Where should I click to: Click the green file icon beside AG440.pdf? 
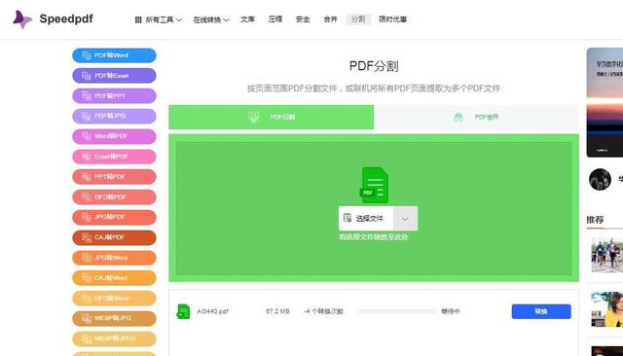pyautogui.click(x=183, y=311)
